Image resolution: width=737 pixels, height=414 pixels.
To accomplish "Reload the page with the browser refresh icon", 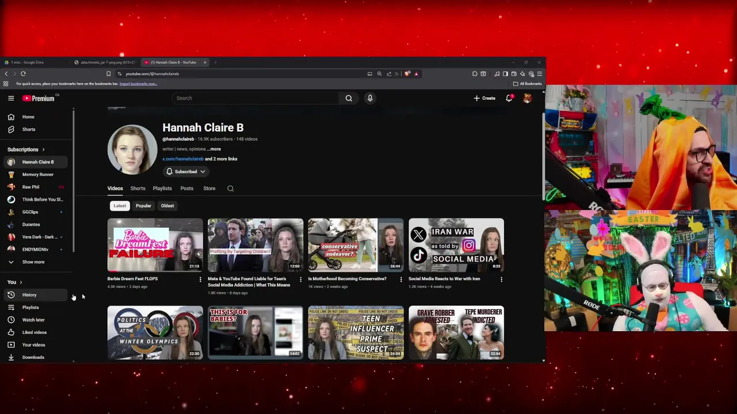I will click(x=23, y=74).
